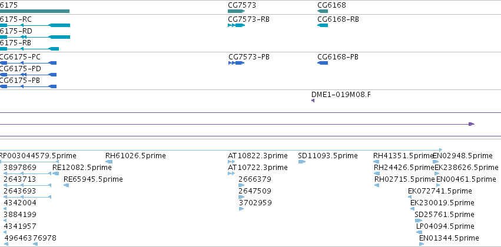This screenshot has height=247, width=501.
Task: Open the CG6168 gene label
Action: pos(331,5)
